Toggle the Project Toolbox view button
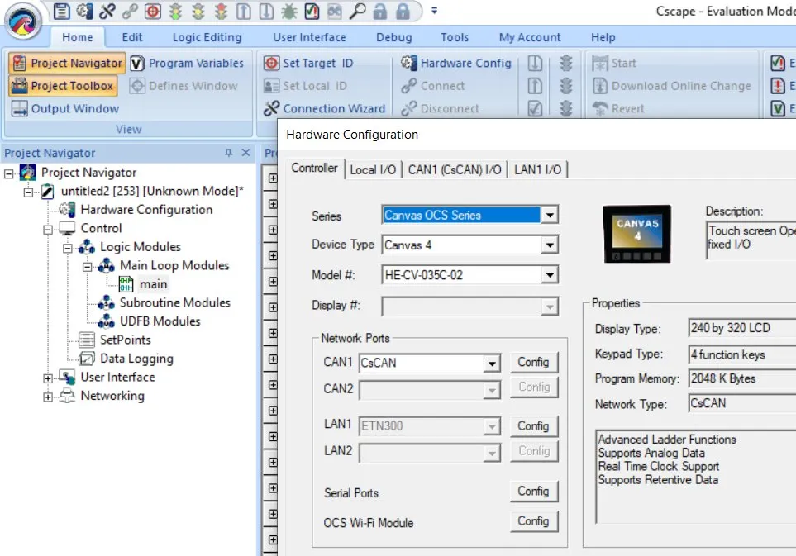Viewport: 796px width, 556px height. pos(63,86)
